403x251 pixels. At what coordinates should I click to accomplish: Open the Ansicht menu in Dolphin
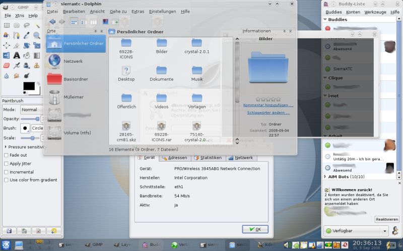pos(97,11)
